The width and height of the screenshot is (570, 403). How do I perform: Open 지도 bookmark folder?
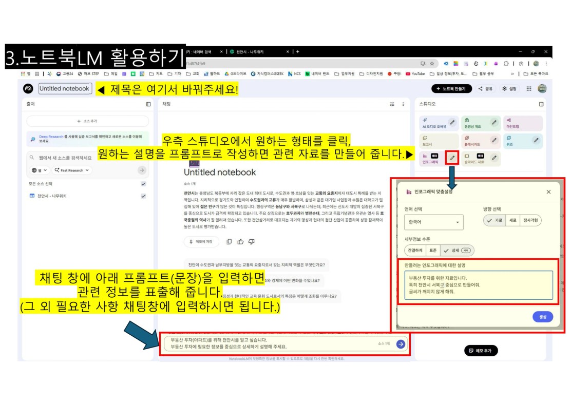(x=156, y=74)
